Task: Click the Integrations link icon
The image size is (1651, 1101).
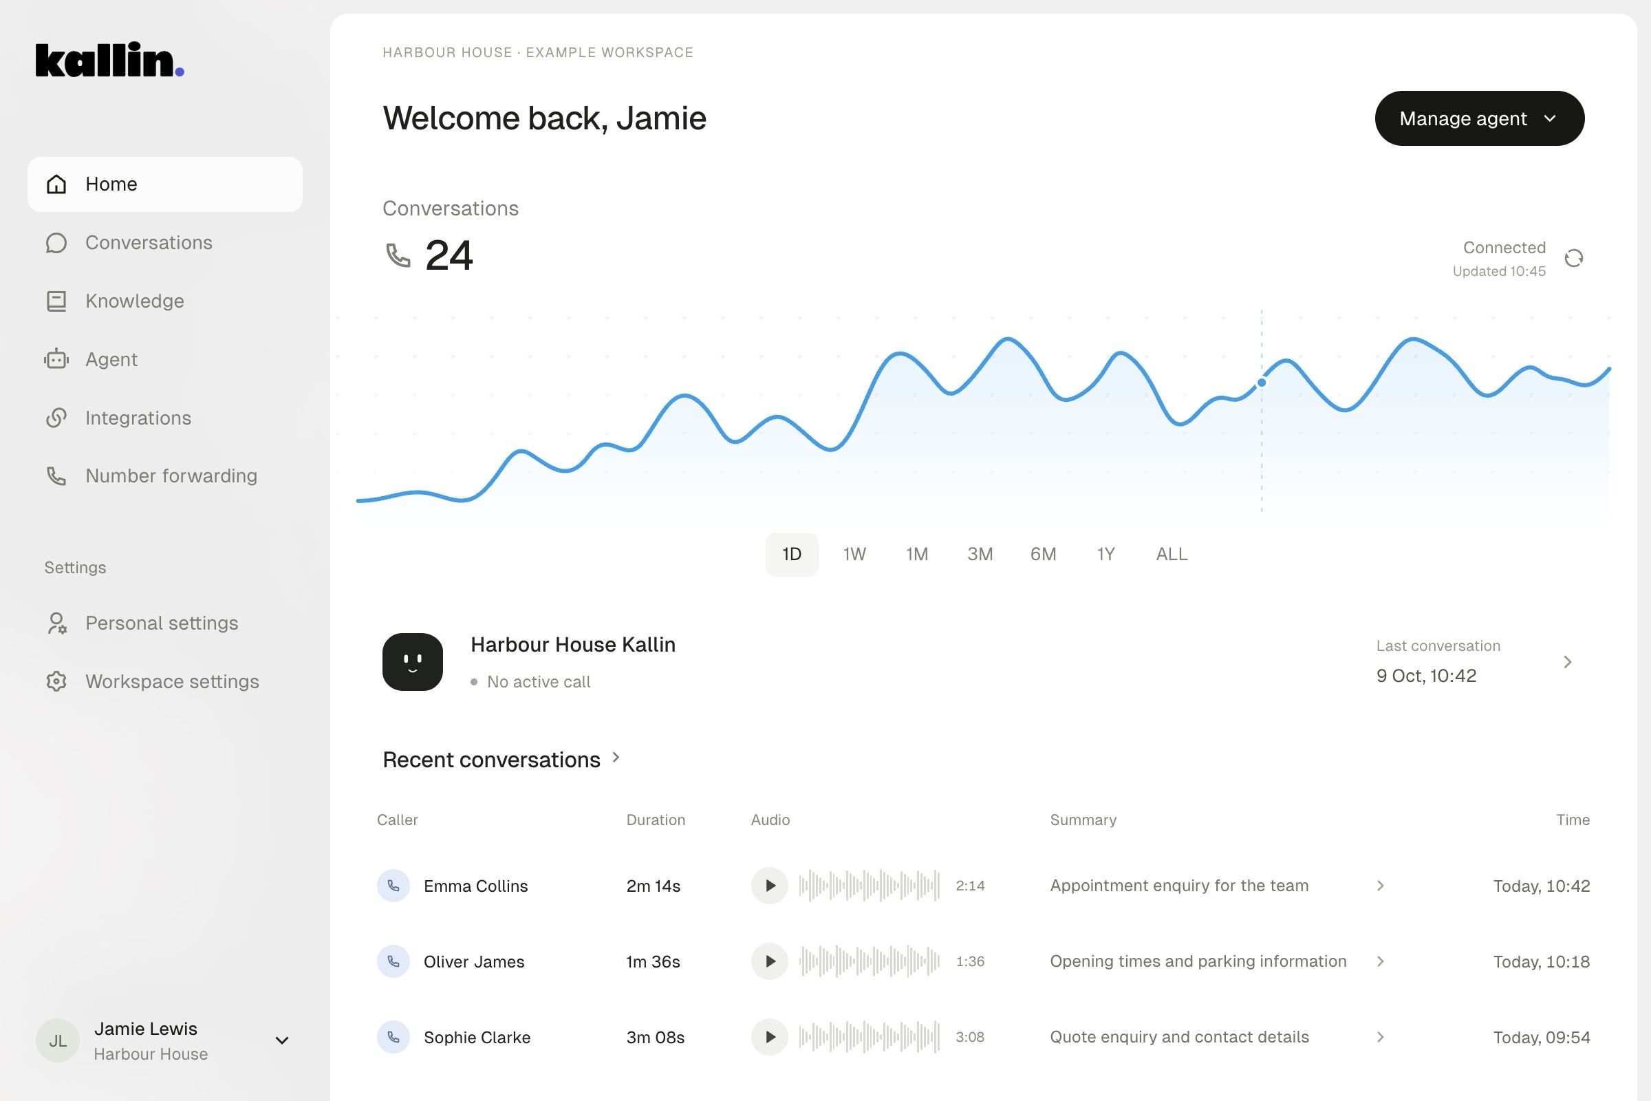Action: [56, 418]
